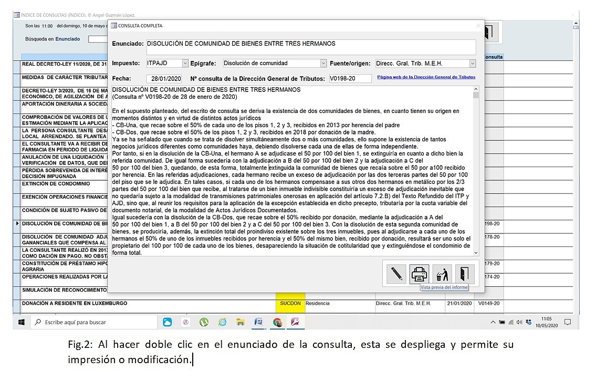Click the door icon in the Índice window
This screenshot has height=381, width=596.
coord(490,32)
